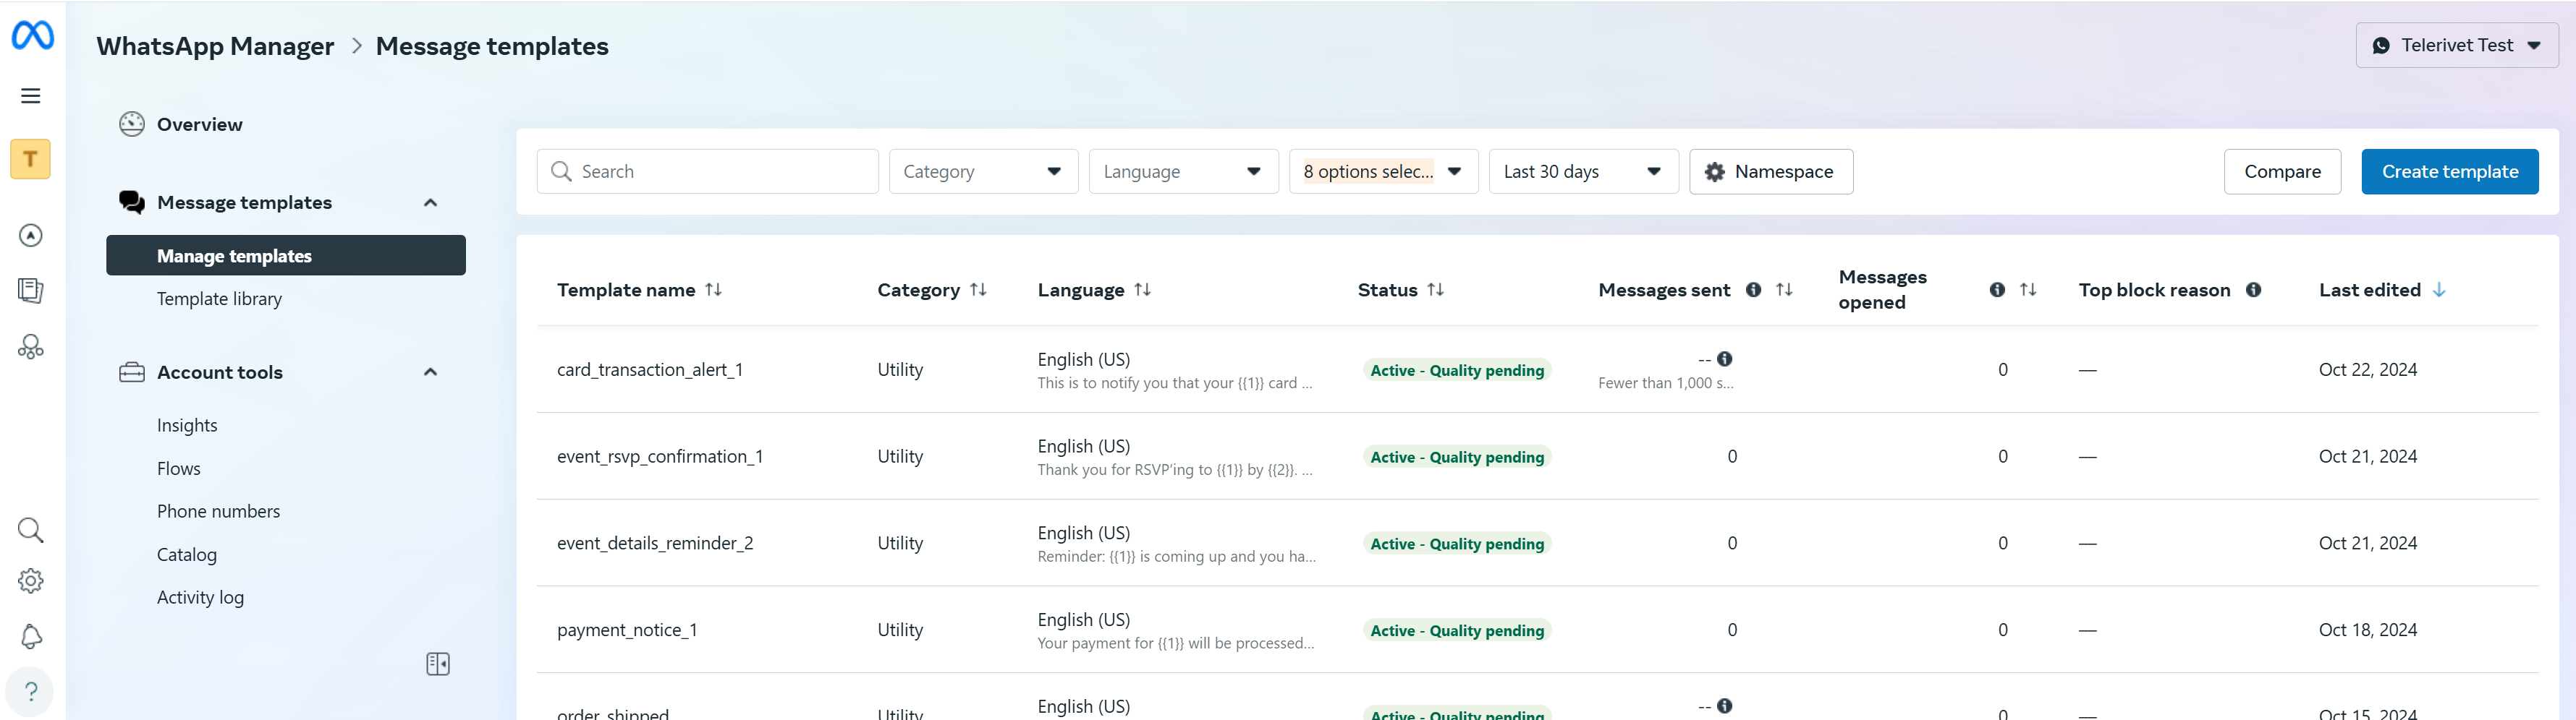The height and width of the screenshot is (720, 2576).
Task: Select the yellow T account tile
Action: tap(31, 159)
